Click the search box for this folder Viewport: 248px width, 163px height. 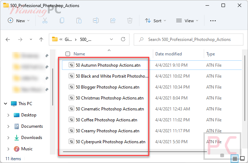[x=189, y=40]
